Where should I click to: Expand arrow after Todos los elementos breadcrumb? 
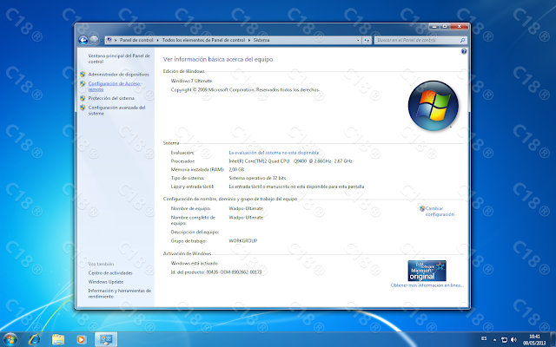(249, 41)
